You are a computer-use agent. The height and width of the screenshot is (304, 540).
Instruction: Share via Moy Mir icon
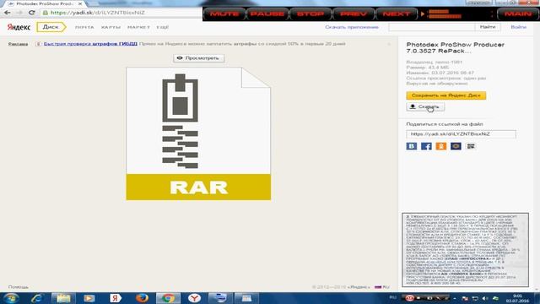click(456, 146)
